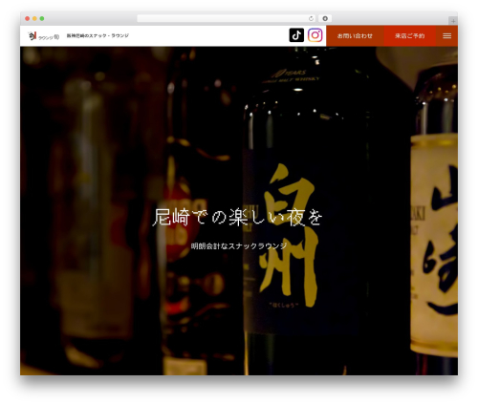Click the お問い合わせ button
This screenshot has height=404, width=478.
355,36
